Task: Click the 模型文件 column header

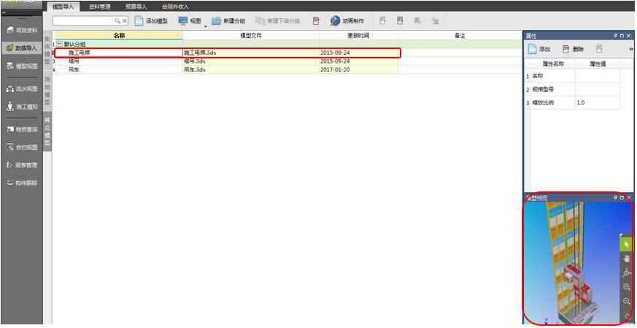Action: click(251, 35)
